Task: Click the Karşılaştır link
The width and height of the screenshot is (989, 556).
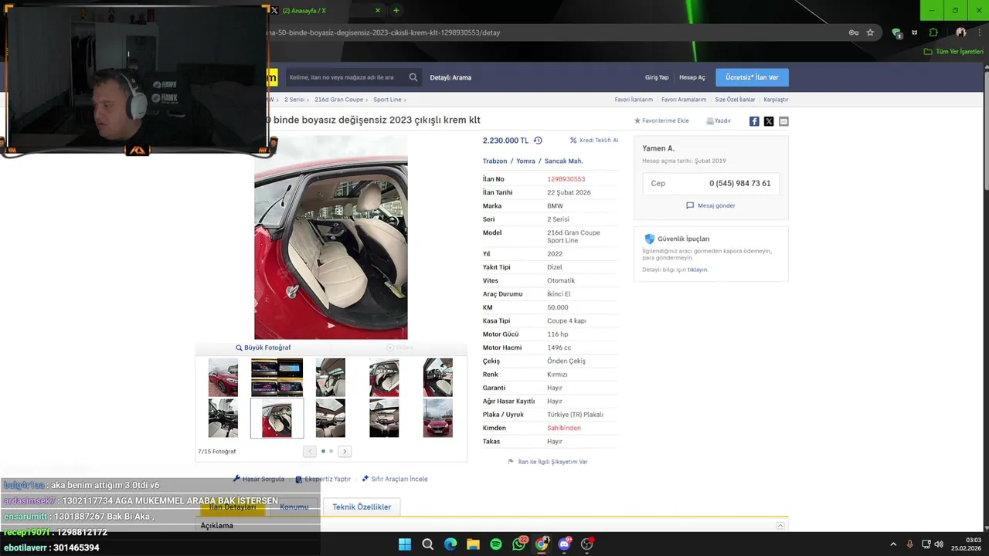Action: pyautogui.click(x=776, y=100)
